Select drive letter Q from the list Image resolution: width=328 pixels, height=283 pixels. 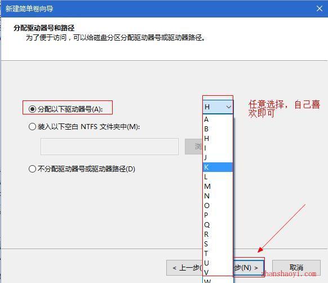click(218, 224)
